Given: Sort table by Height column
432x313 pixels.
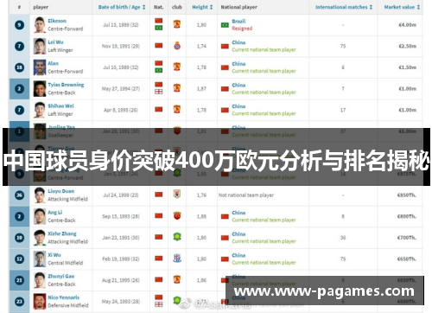Looking at the screenshot, I should pyautogui.click(x=202, y=7).
